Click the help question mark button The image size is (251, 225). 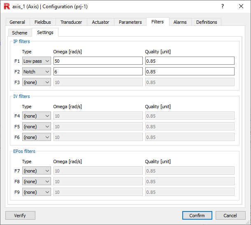pyautogui.click(x=223, y=7)
